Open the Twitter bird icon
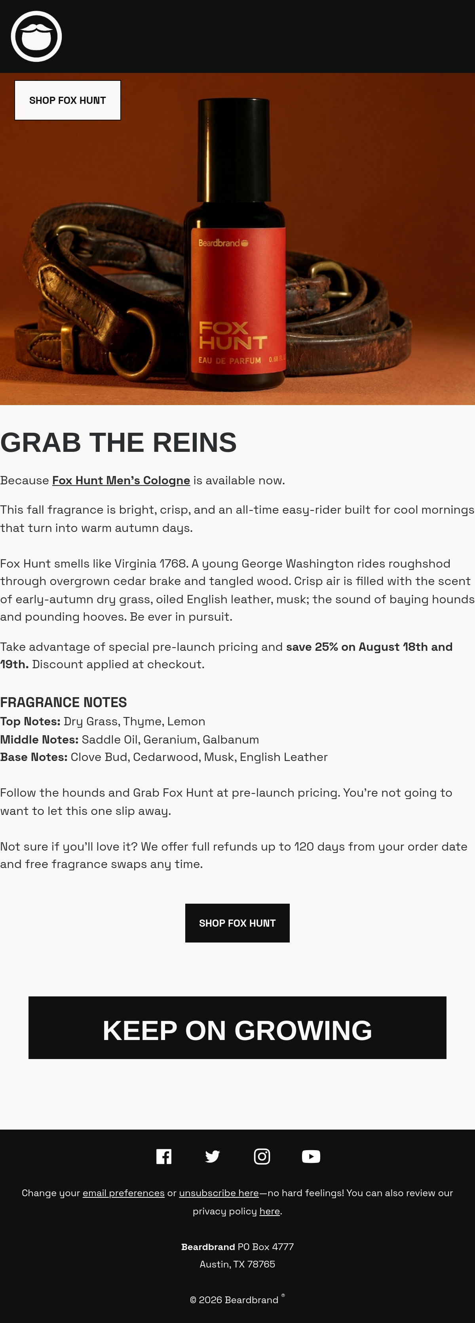The height and width of the screenshot is (1323, 475). click(x=213, y=1157)
